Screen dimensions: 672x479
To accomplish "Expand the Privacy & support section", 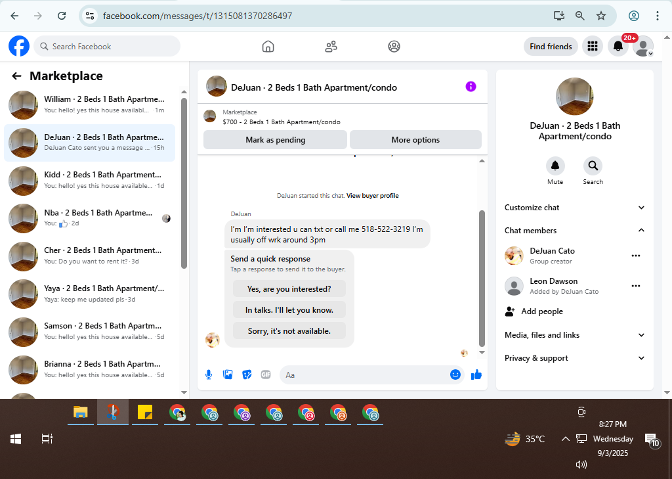I will pos(575,358).
